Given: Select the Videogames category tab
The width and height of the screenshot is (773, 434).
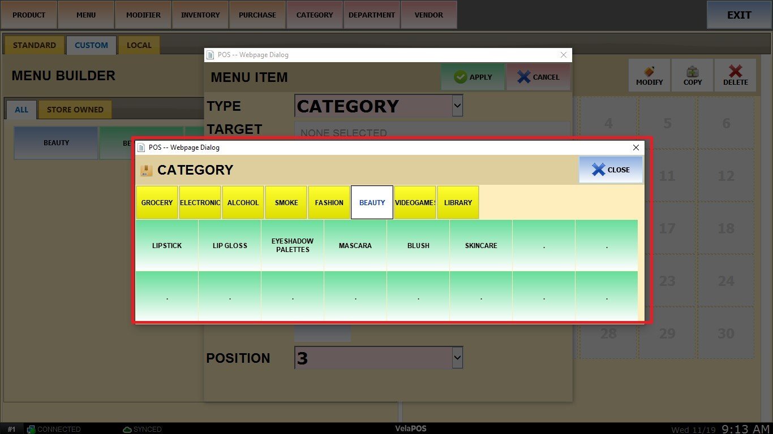Looking at the screenshot, I should click(415, 202).
